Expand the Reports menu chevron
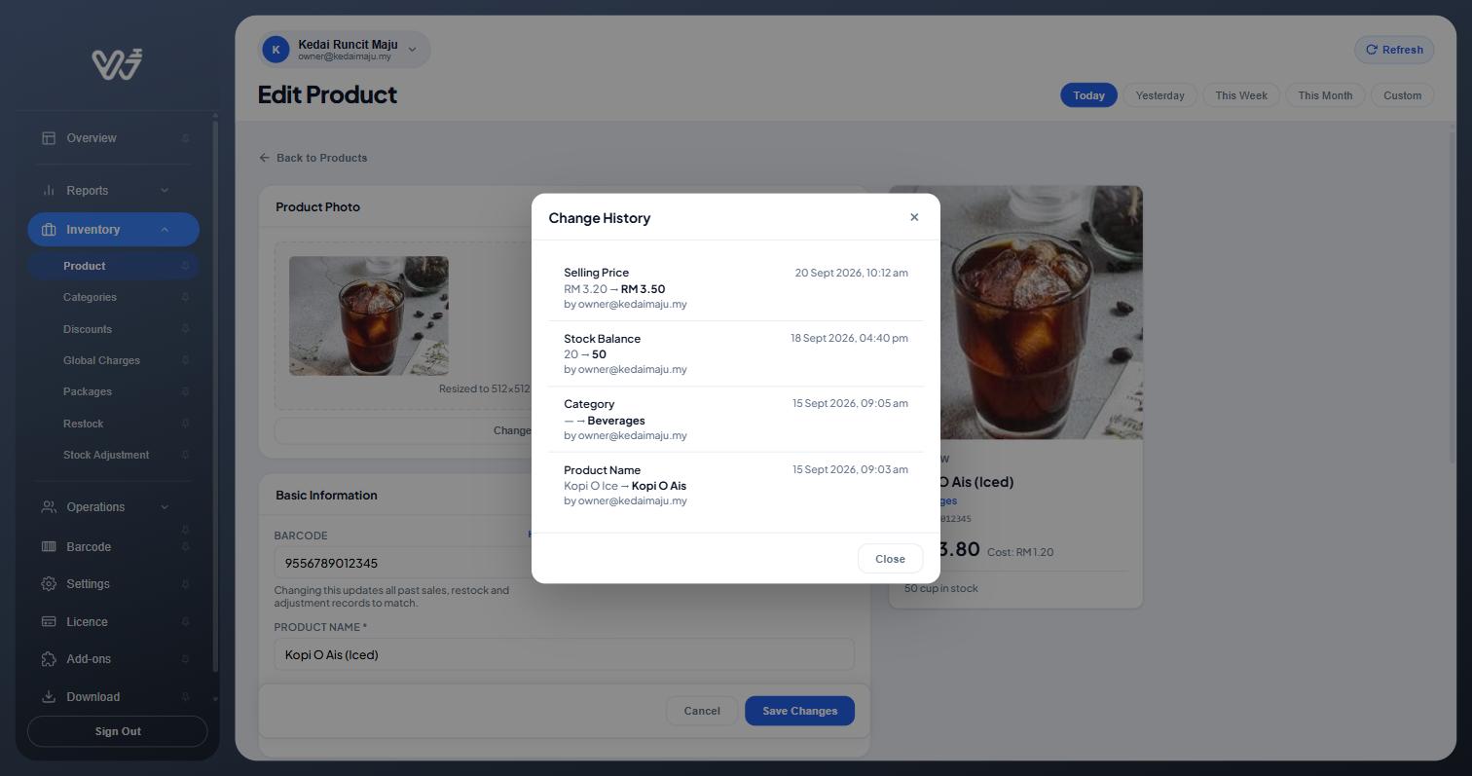Screen dimensions: 1472x776 coord(165,191)
